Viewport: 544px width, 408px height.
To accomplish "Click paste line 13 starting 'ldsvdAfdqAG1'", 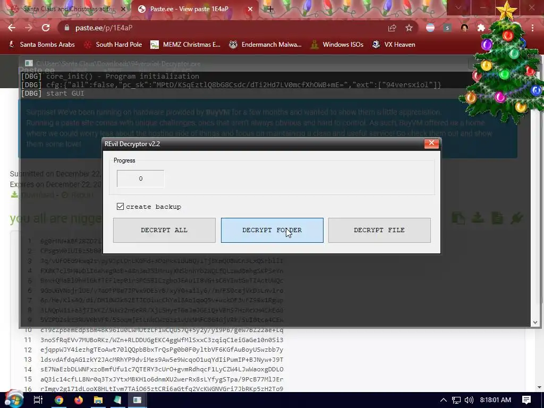I will click(x=161, y=360).
